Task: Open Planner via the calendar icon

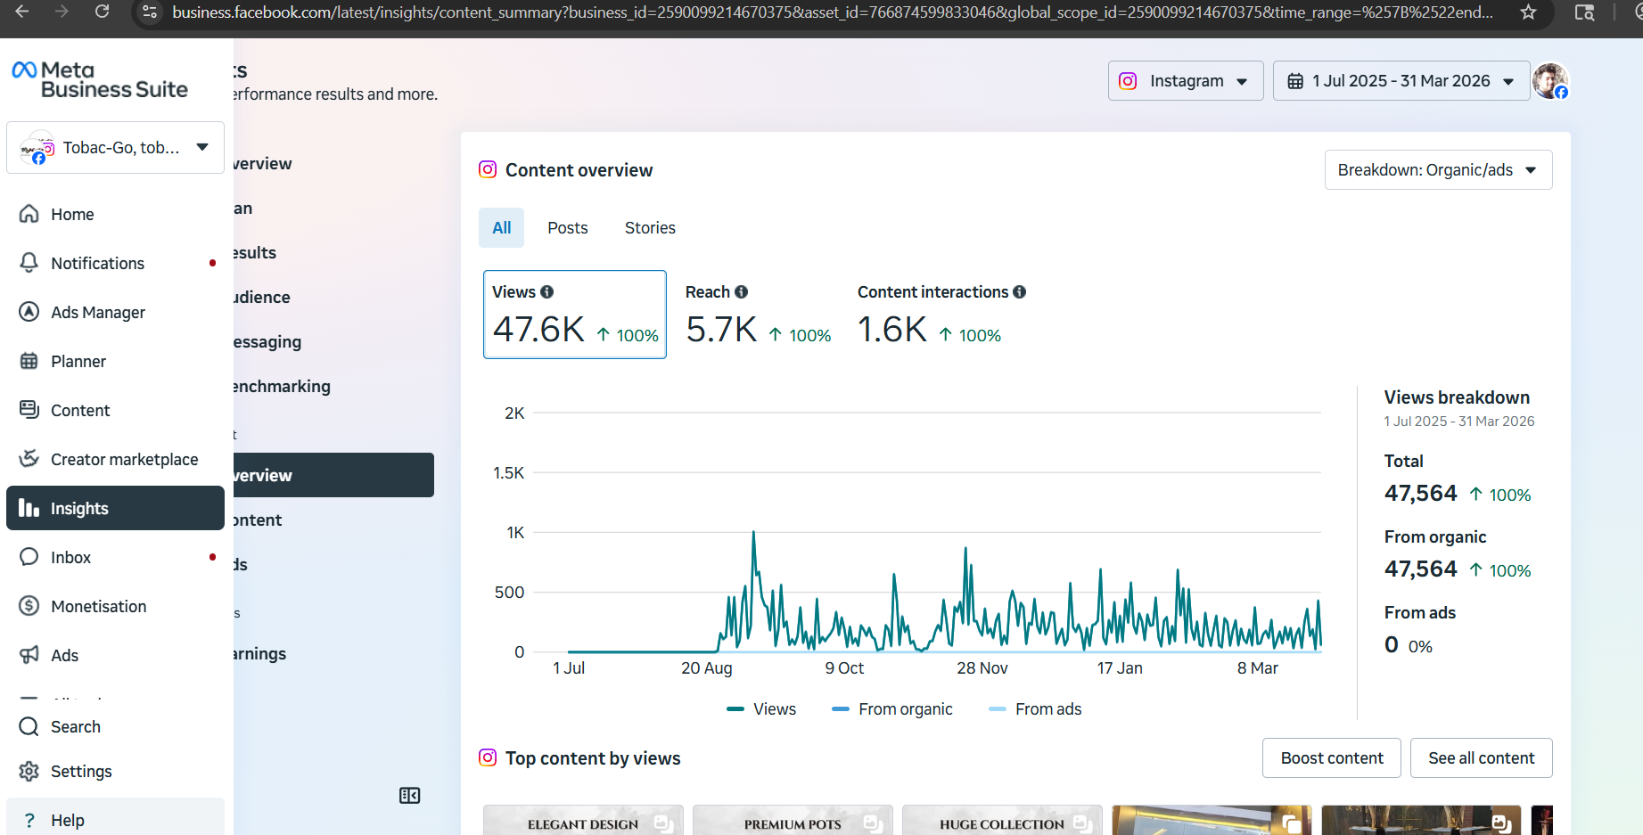Action: coord(29,361)
